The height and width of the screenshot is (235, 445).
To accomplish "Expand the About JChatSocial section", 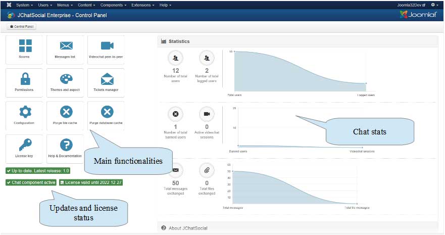I will [x=298, y=228].
